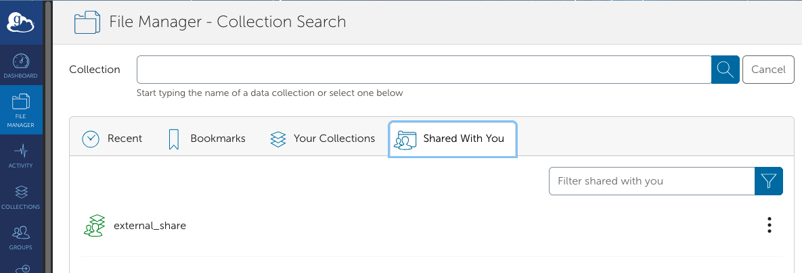Image resolution: width=802 pixels, height=273 pixels.
Task: Switch to the Recent tab
Action: (112, 139)
